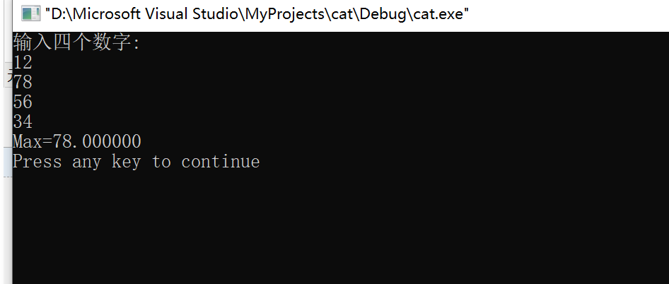Select the input value 56
This screenshot has height=284, width=669.
[x=23, y=102]
